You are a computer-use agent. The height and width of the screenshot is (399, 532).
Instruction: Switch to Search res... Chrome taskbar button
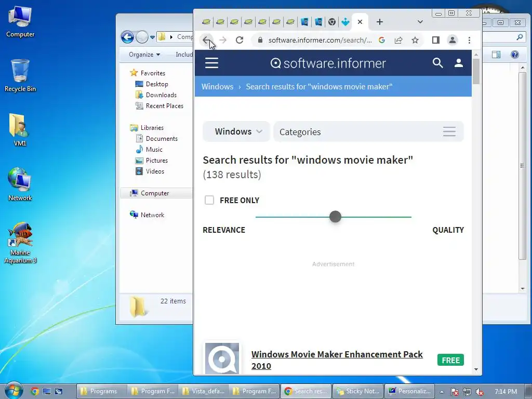click(305, 391)
